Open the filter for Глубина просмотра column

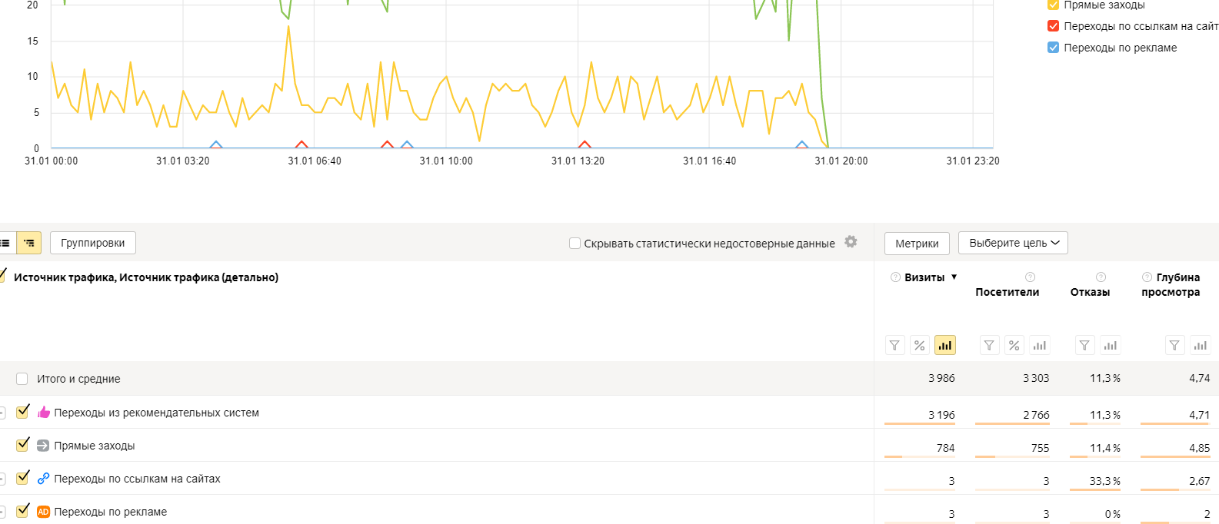click(1174, 346)
